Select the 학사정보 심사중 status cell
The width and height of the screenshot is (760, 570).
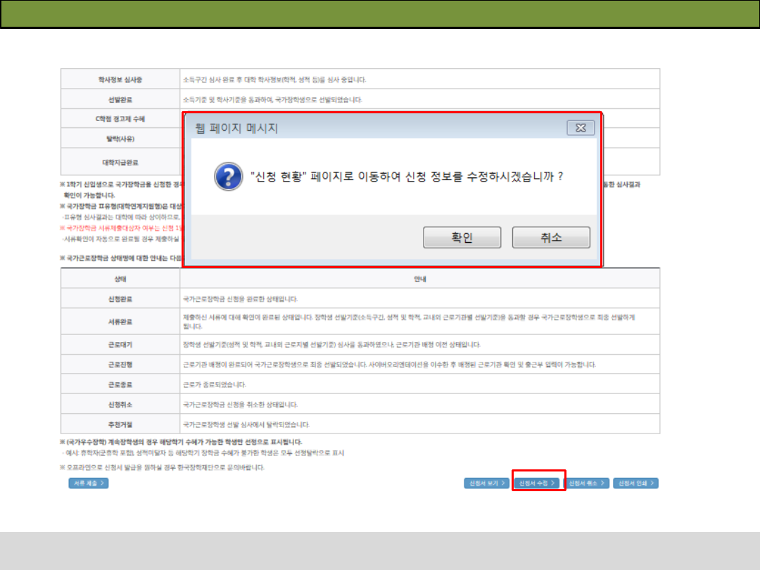pyautogui.click(x=120, y=79)
